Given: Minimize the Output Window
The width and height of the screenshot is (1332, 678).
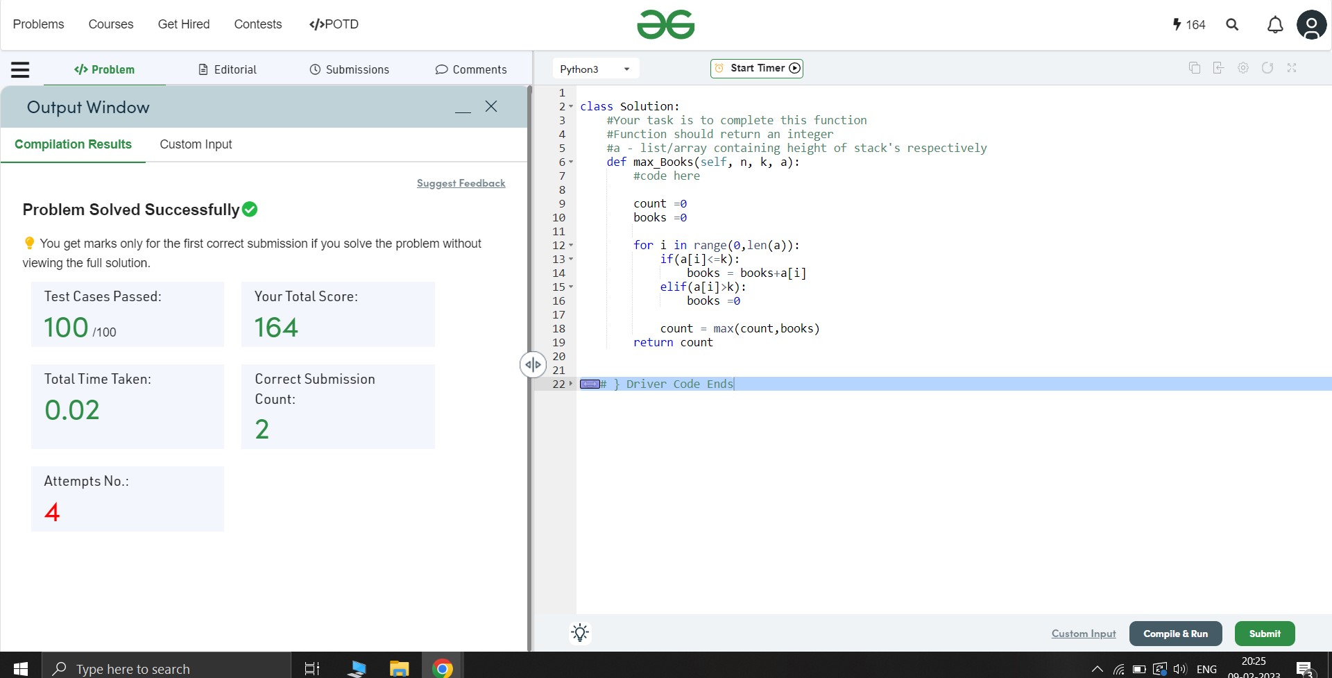Looking at the screenshot, I should coord(463,111).
